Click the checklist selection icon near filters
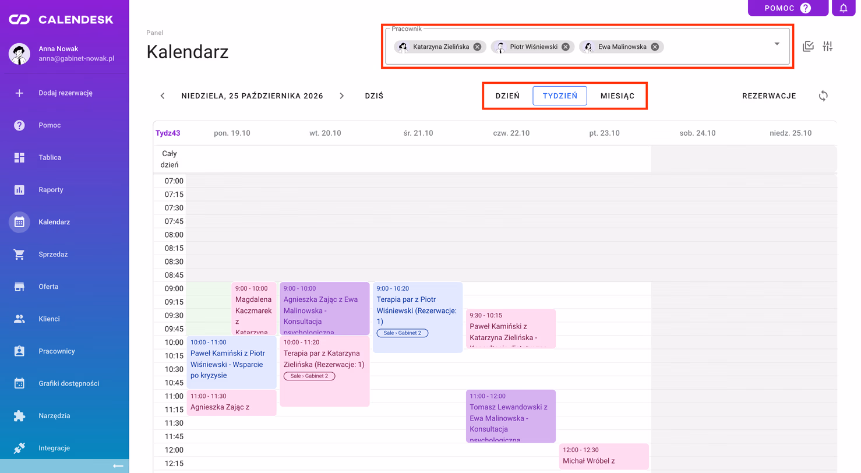This screenshot has width=861, height=473. tap(808, 47)
